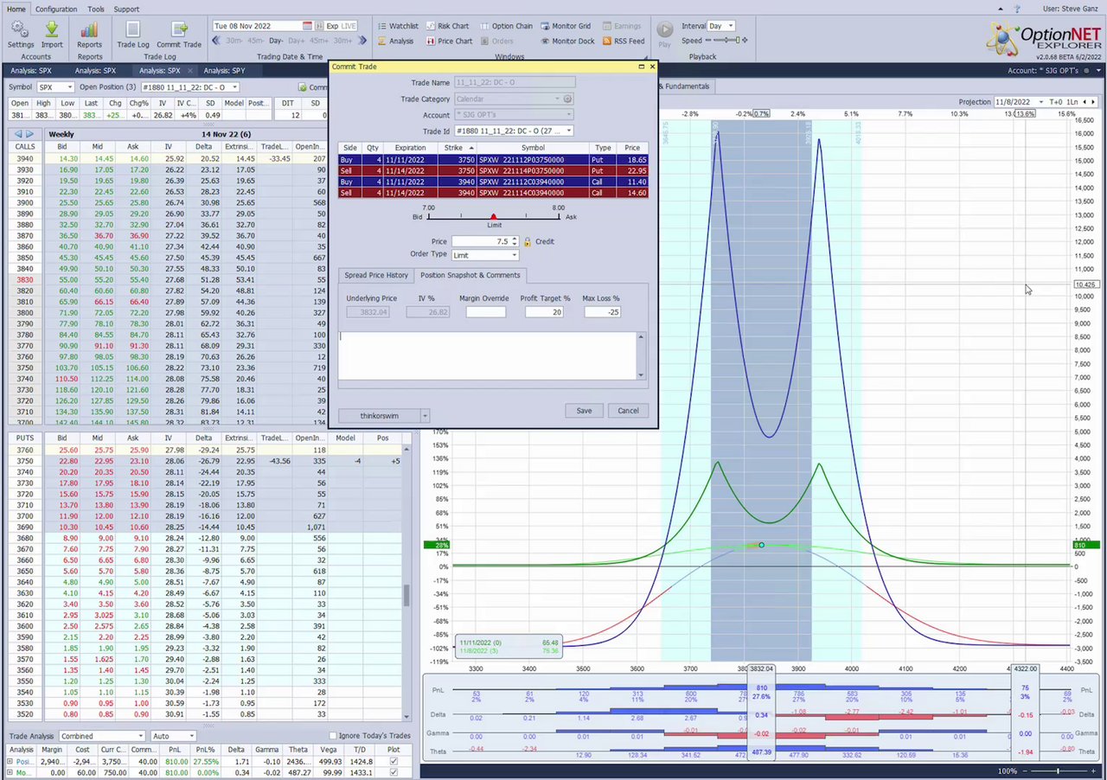Toggle Plot checkbox for the Model row
The width and height of the screenshot is (1107, 780).
394,773
